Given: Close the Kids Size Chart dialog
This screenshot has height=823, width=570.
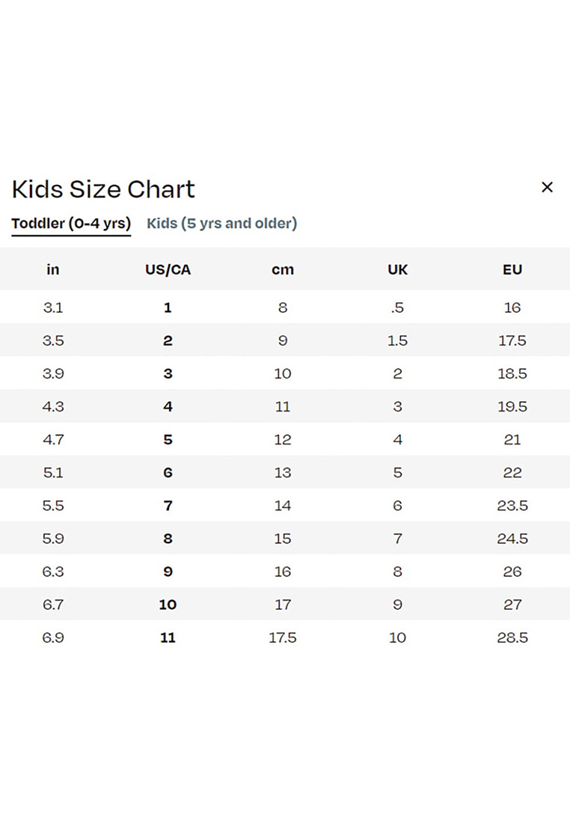Looking at the screenshot, I should click(547, 187).
